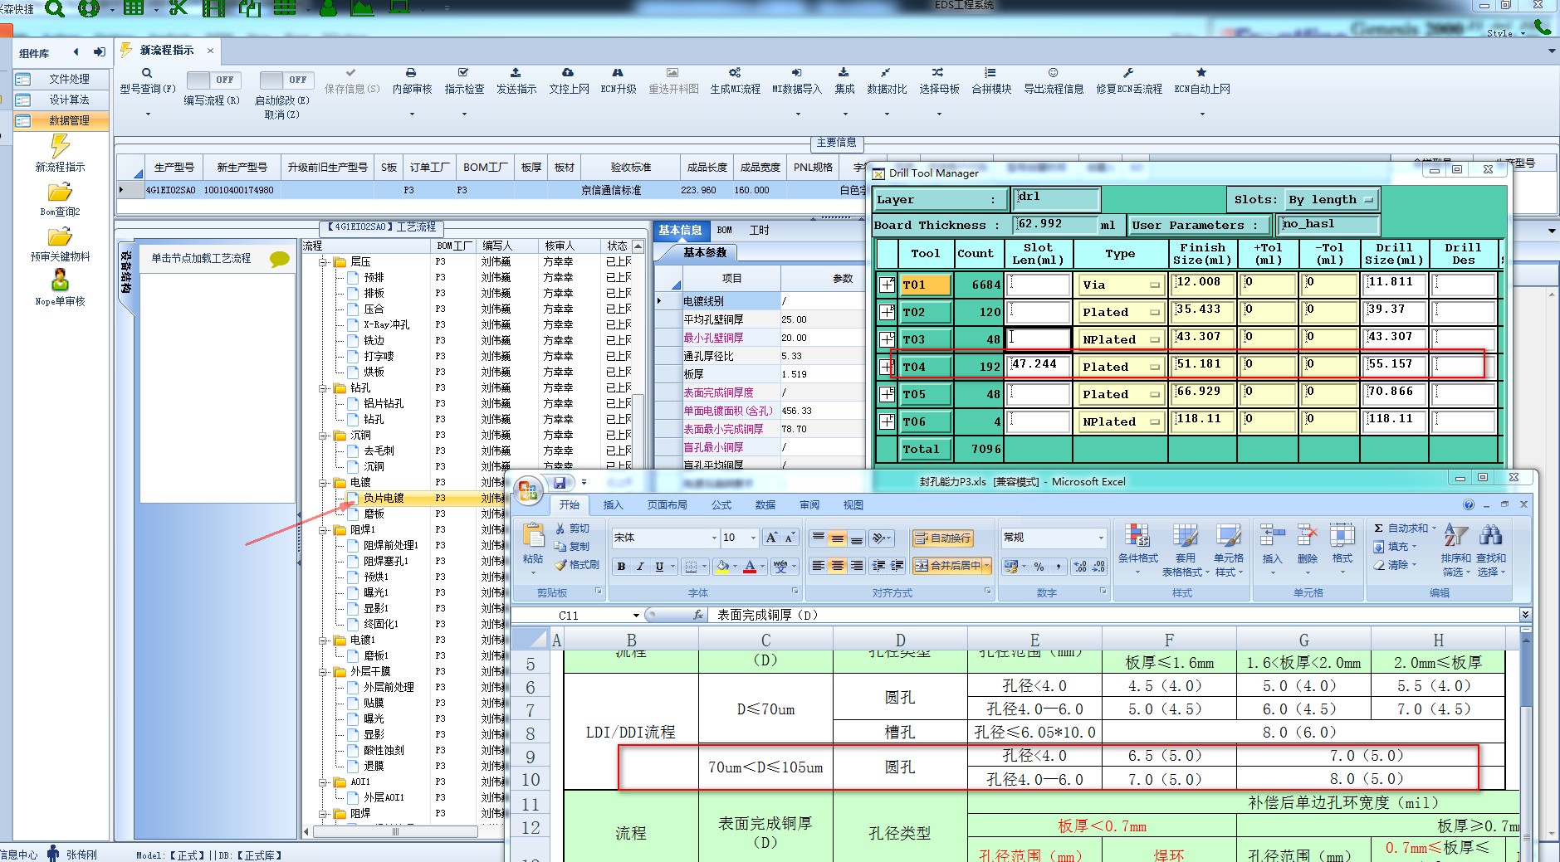
Task: Click 文件处理 sidebar button
Action: (x=61, y=79)
